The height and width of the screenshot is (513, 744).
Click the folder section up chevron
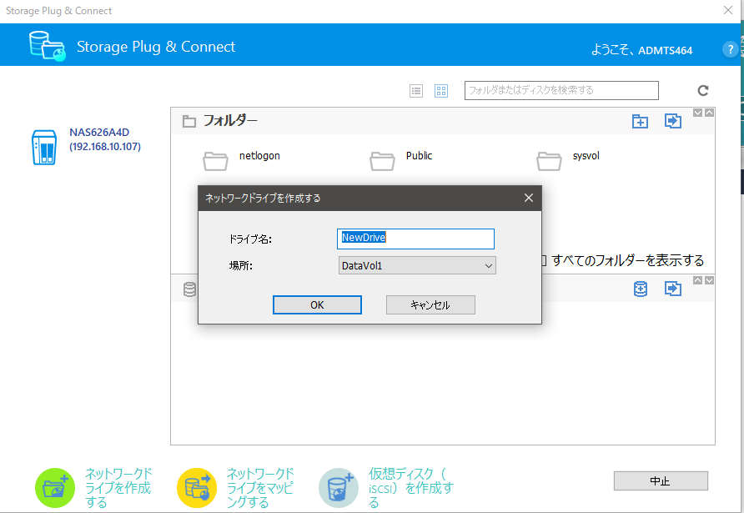coord(709,113)
